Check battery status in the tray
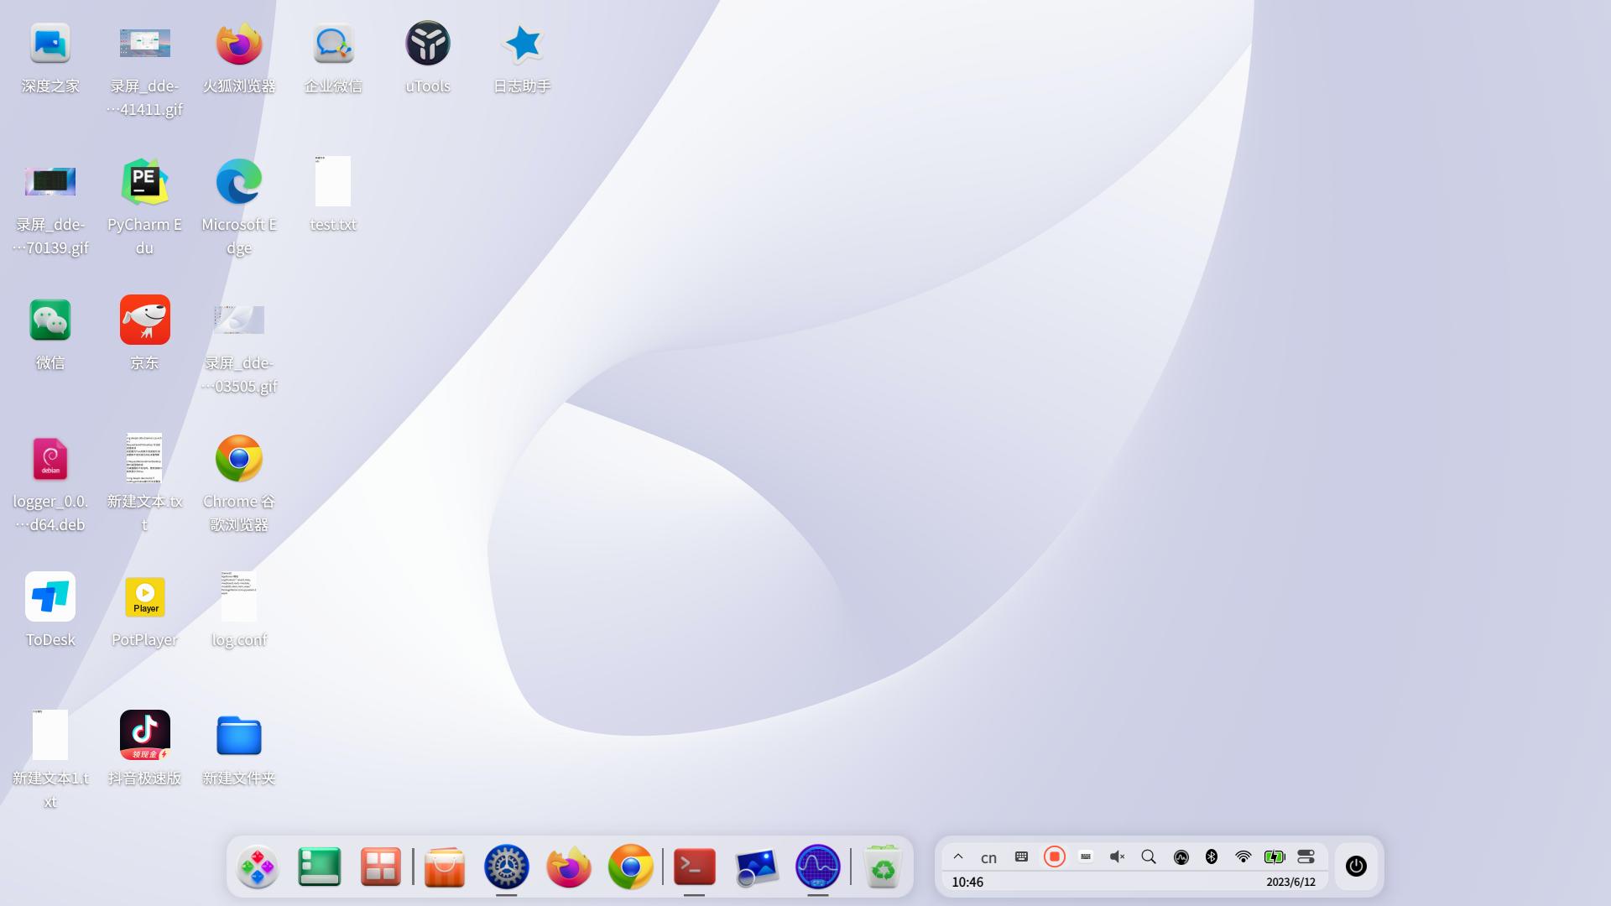The height and width of the screenshot is (906, 1611). pos(1274,857)
